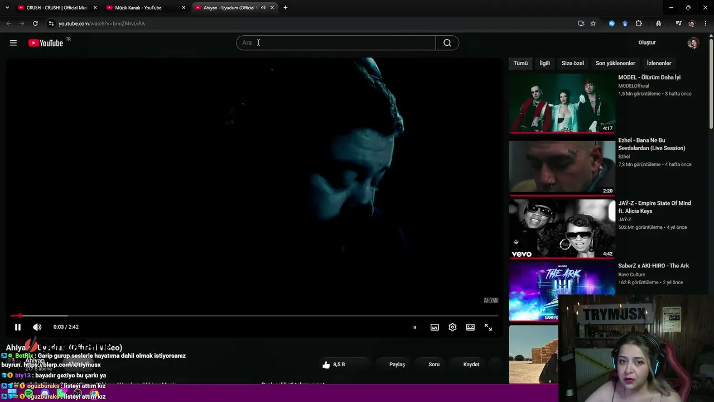This screenshot has width=714, height=402.
Task: Select the İzlenenler filter chip
Action: [x=659, y=63]
